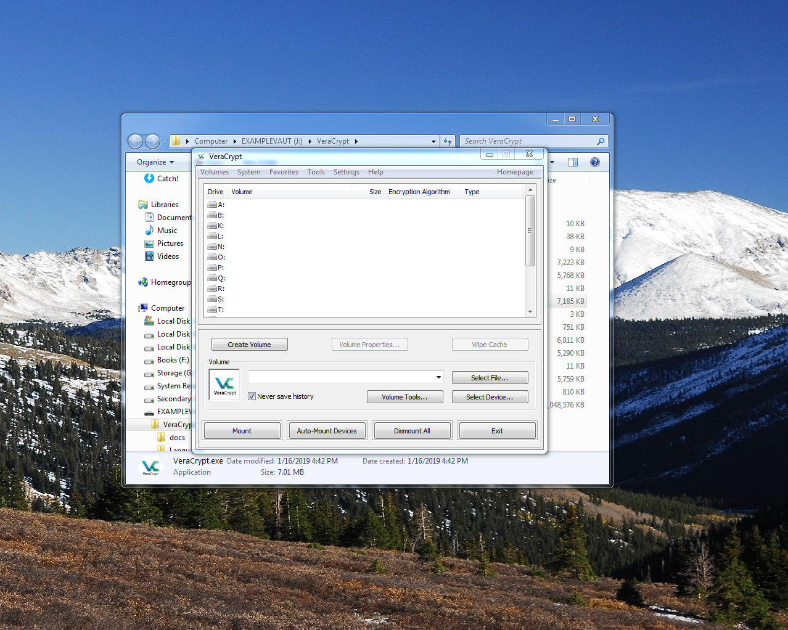Image resolution: width=788 pixels, height=630 pixels.
Task: Open Explorer view options dropdown arrow
Action: 552,162
